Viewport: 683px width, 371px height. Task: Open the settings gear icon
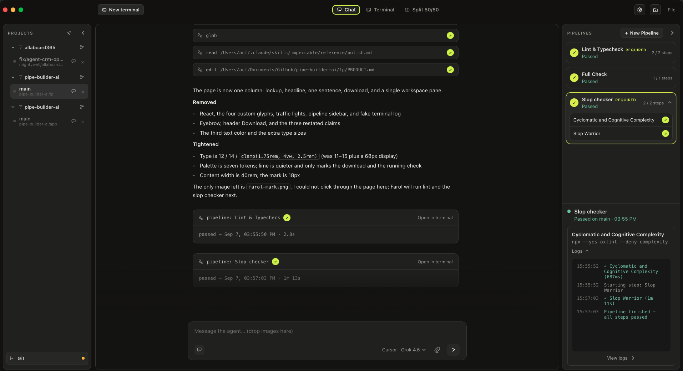click(x=639, y=10)
